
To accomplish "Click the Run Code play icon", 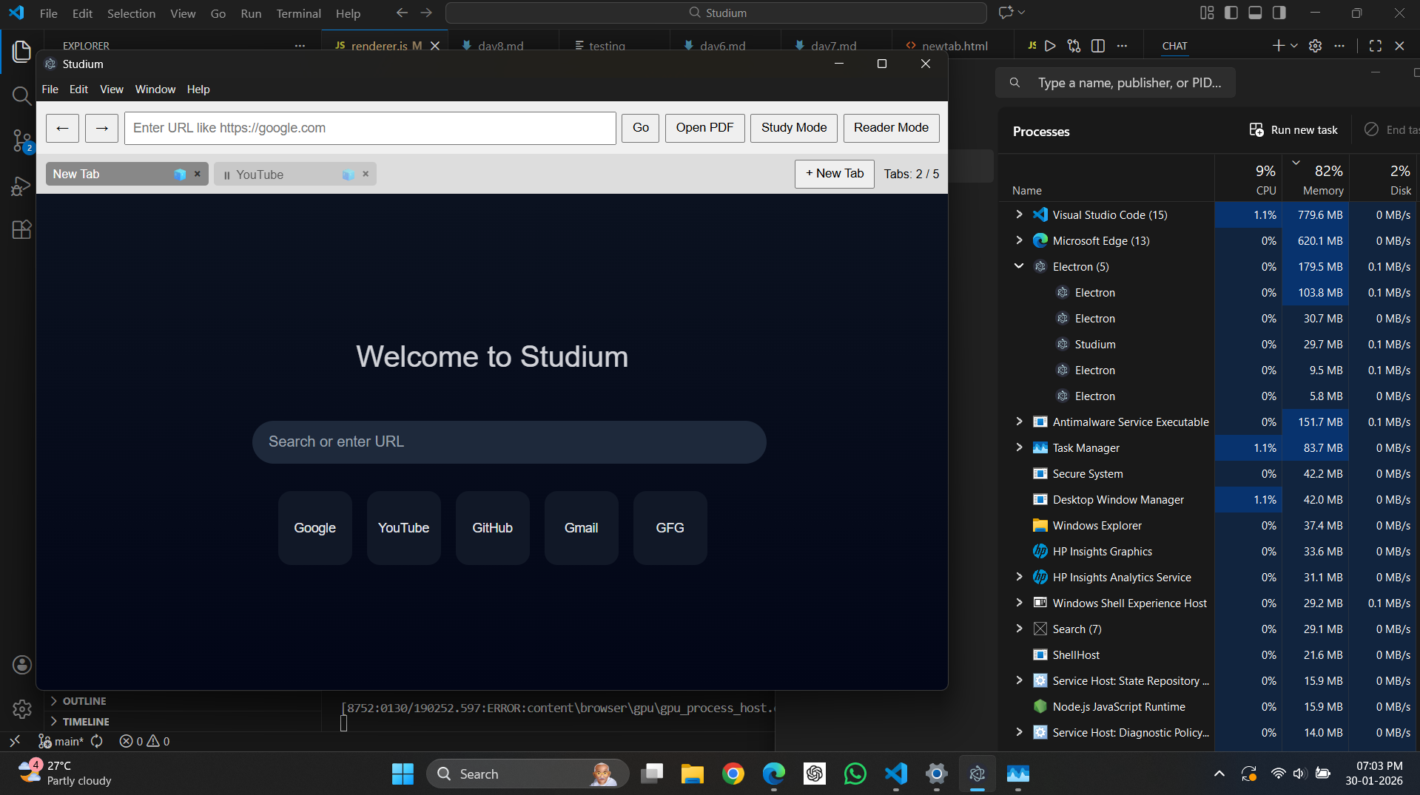I will pyautogui.click(x=1050, y=46).
